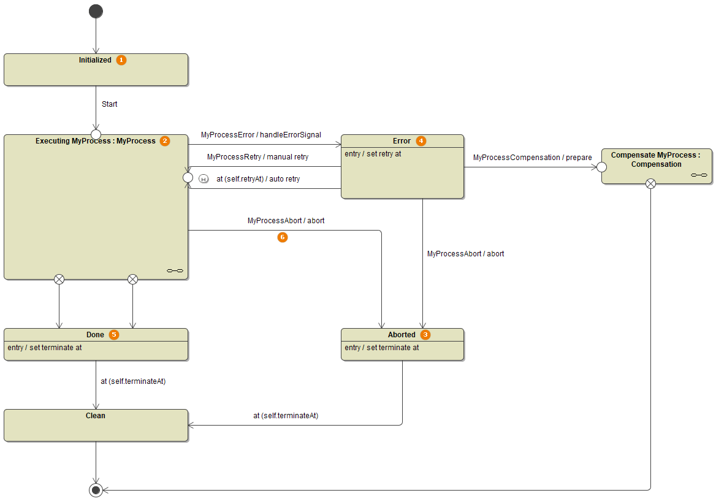
Task: Click the left exit point below Executing MyProcess
Action: coord(59,279)
